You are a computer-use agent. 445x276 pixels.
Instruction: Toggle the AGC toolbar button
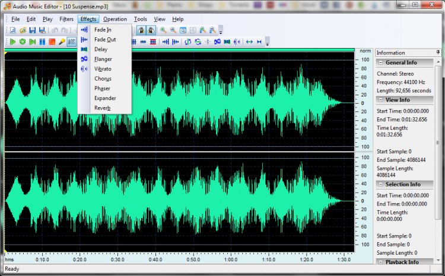(x=71, y=42)
